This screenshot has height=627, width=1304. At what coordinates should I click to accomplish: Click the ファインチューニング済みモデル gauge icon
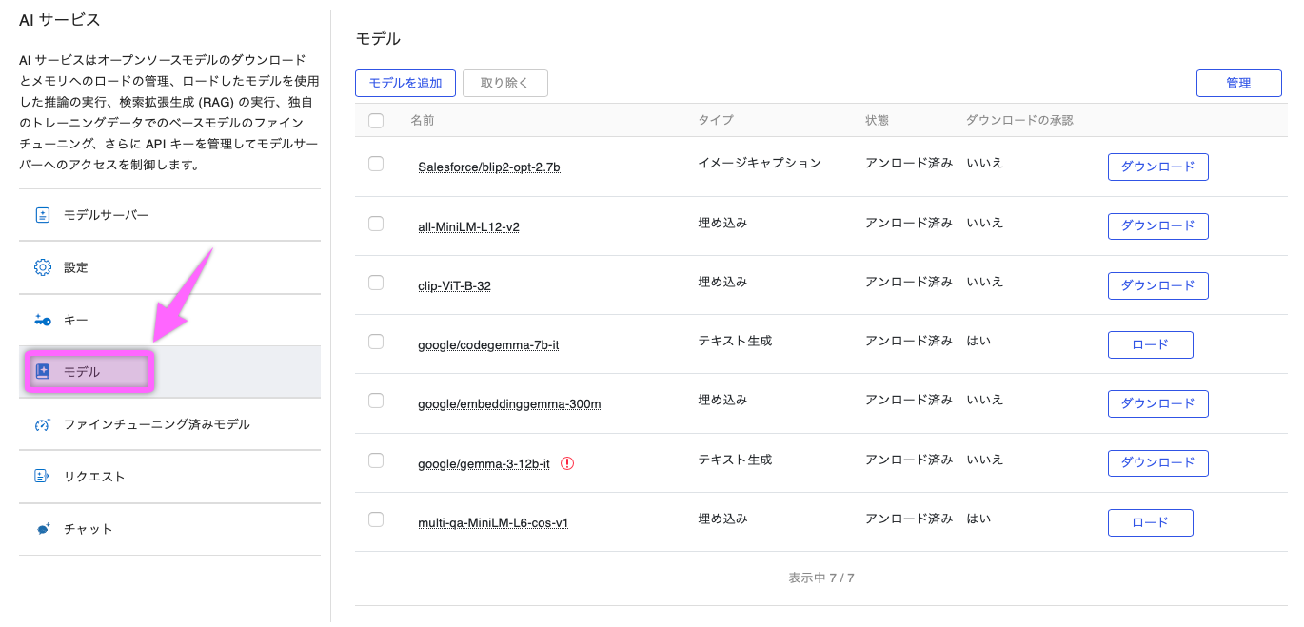[x=42, y=424]
